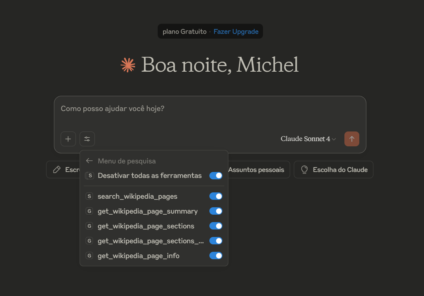Choose the Escolha do Claude suggestion chip
Screen dimensions: 424x296
click(x=333, y=170)
